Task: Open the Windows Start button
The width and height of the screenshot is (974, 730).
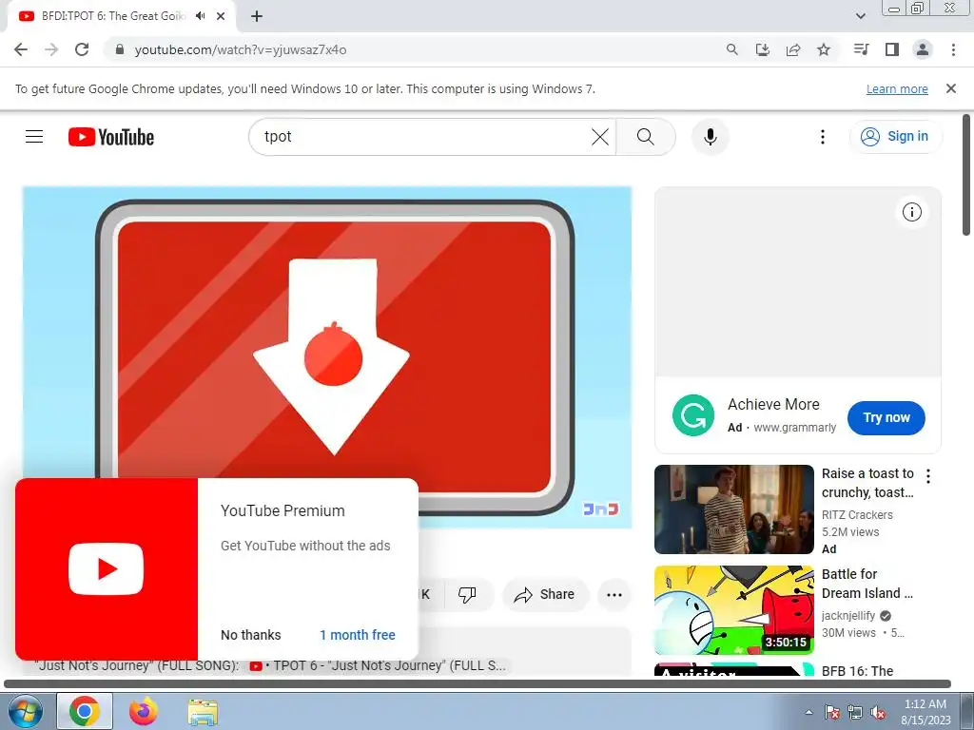Action: [24, 711]
